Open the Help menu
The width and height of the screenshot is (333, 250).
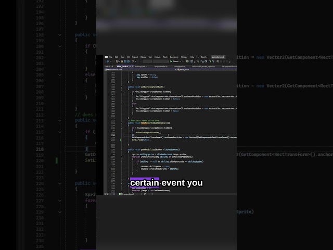192,57
